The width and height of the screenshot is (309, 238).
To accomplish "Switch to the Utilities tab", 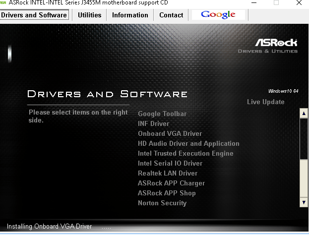I will coord(89,15).
